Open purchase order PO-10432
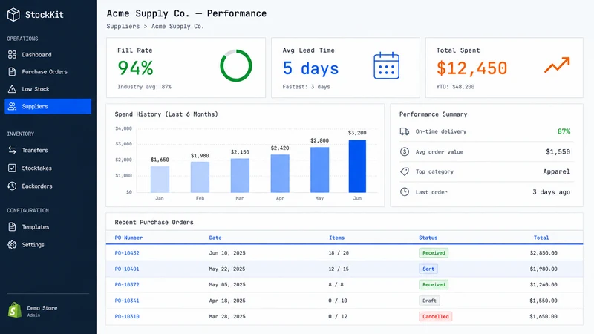The width and height of the screenshot is (594, 334). click(x=127, y=253)
